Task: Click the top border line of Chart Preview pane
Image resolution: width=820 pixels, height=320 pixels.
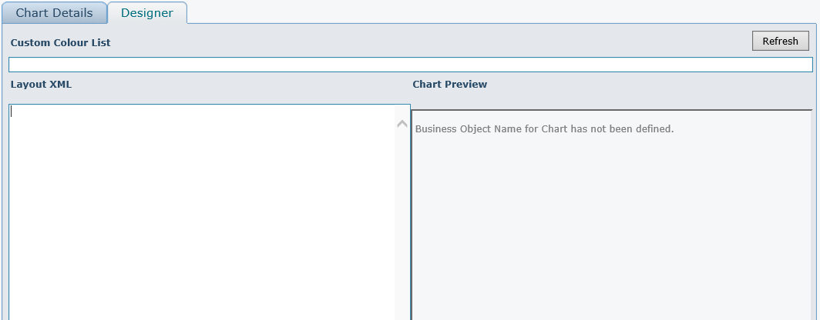Action: click(x=613, y=110)
